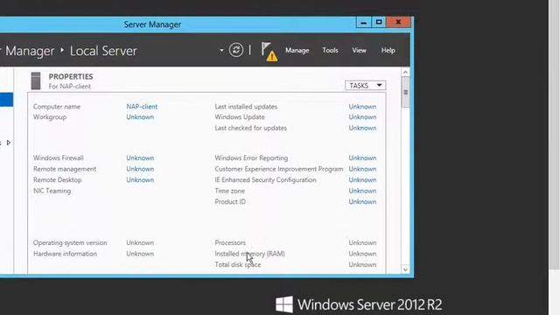Screen dimensions: 560x315
Task: Open Last installed updates Unknown link
Action: tap(362, 107)
